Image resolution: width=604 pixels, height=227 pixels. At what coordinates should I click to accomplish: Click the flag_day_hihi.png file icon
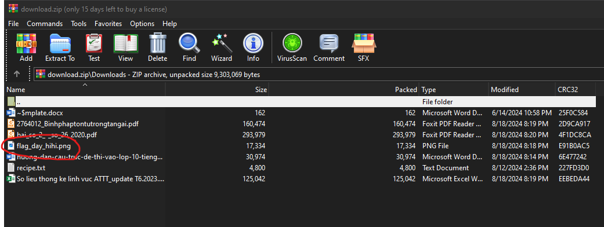pyautogui.click(x=11, y=146)
